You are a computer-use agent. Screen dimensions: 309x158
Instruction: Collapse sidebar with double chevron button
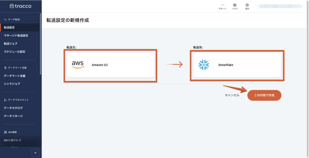tap(35, 153)
